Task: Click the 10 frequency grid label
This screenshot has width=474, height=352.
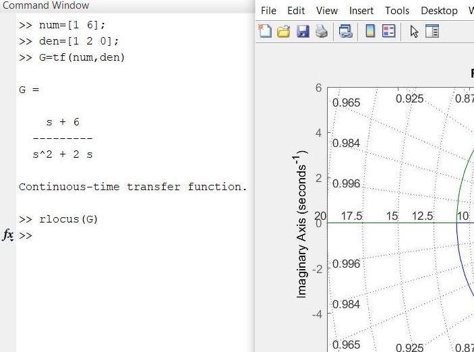Action: click(x=463, y=216)
